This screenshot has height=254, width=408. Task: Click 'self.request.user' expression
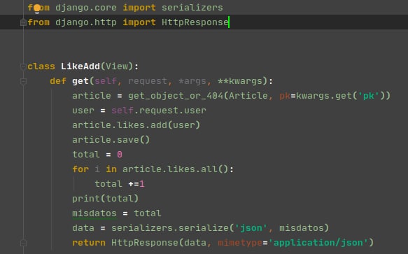[159, 111]
